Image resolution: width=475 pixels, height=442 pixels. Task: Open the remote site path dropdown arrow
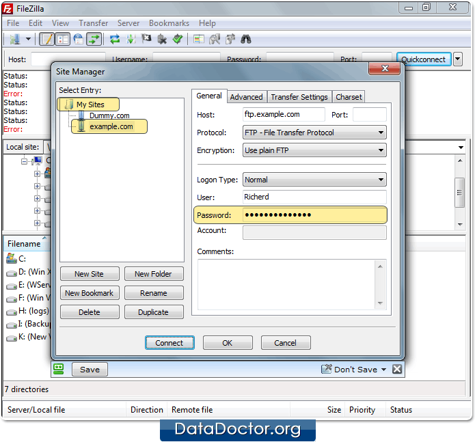pos(461,148)
